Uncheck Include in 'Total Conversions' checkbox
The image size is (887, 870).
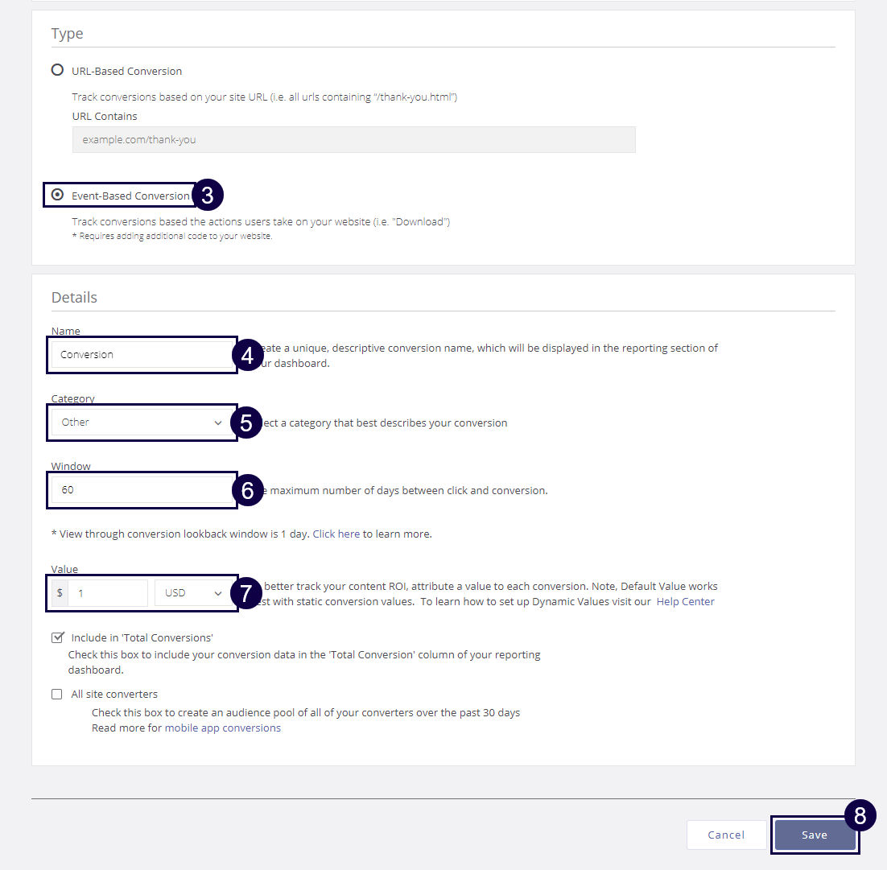click(57, 637)
